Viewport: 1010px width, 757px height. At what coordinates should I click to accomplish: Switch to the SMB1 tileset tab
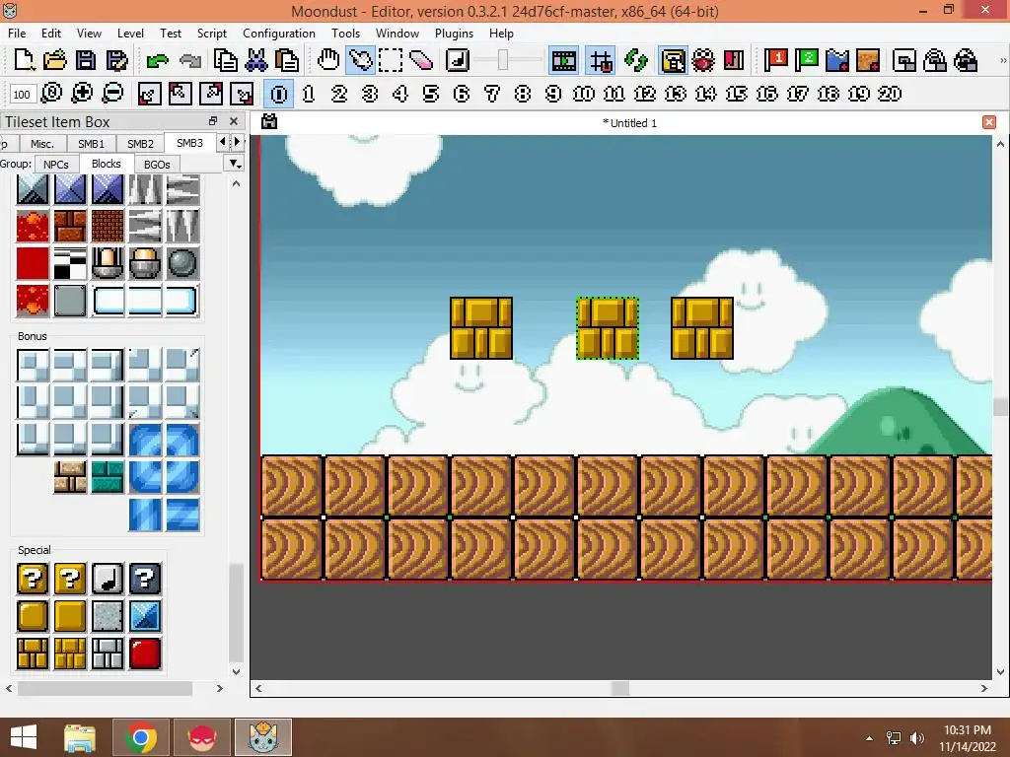click(91, 144)
